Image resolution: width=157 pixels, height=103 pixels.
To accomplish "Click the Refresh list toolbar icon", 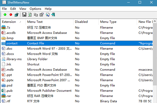I will click(30, 15).
